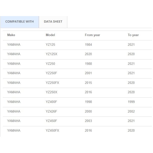This screenshot has width=153, height=153.
Task: Select the 2002 to-year value
Action: click(x=131, y=111)
